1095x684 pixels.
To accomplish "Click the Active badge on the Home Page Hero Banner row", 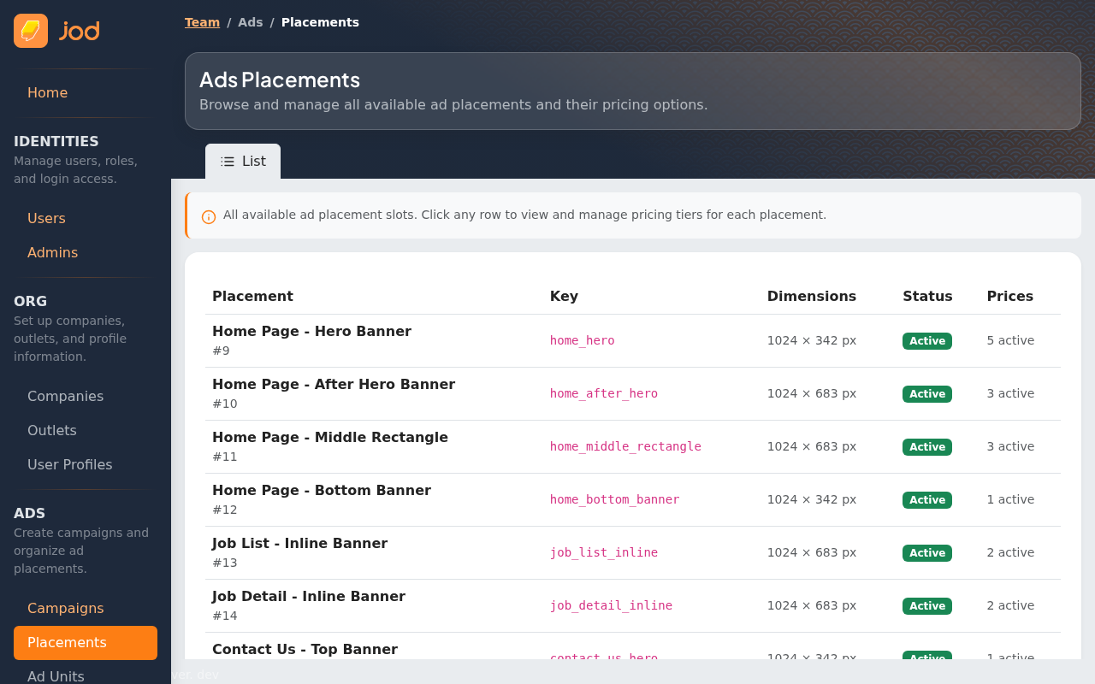I will click(927, 340).
